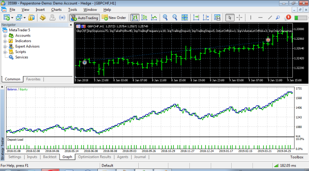
Task: Click the signals radio wave icon
Action: pyautogui.click(x=62, y=18)
